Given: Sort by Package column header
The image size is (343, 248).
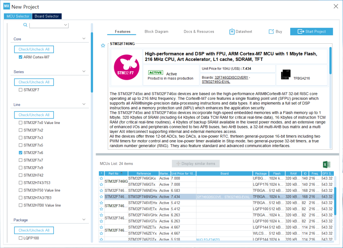Looking at the screenshot, I should click(x=261, y=174).
